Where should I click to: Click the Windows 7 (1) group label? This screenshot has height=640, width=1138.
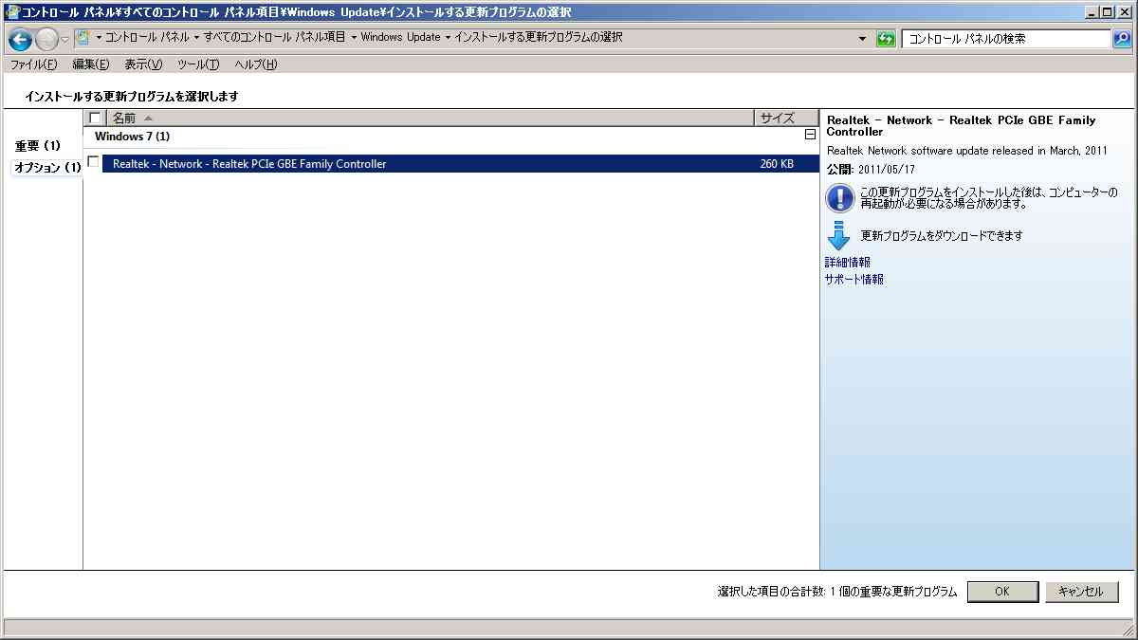pos(133,137)
